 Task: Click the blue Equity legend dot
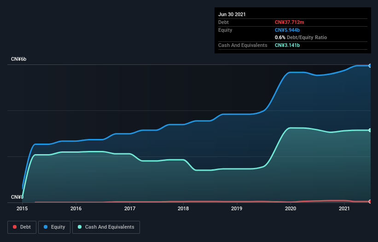coord(46,227)
